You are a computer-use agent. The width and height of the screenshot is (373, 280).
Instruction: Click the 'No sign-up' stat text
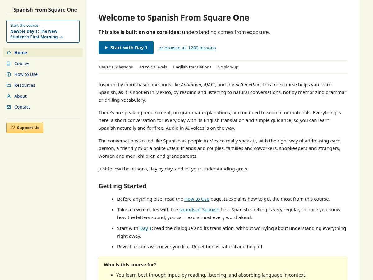(x=228, y=67)
